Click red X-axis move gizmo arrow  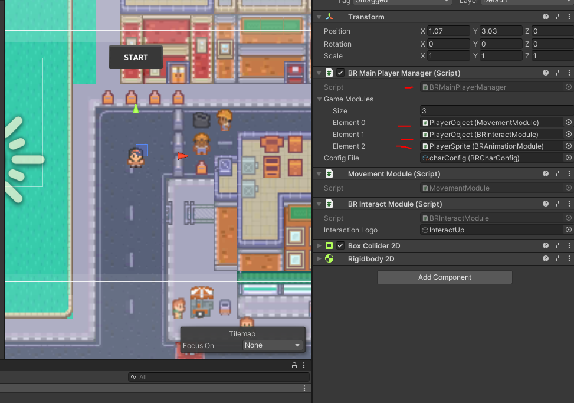click(x=183, y=156)
